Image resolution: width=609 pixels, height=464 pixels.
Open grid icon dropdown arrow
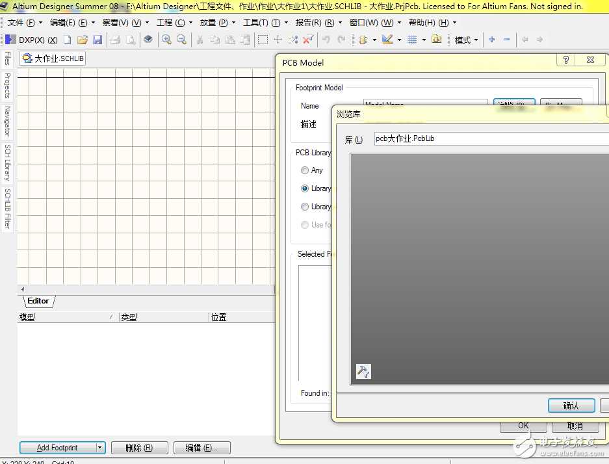[424, 40]
